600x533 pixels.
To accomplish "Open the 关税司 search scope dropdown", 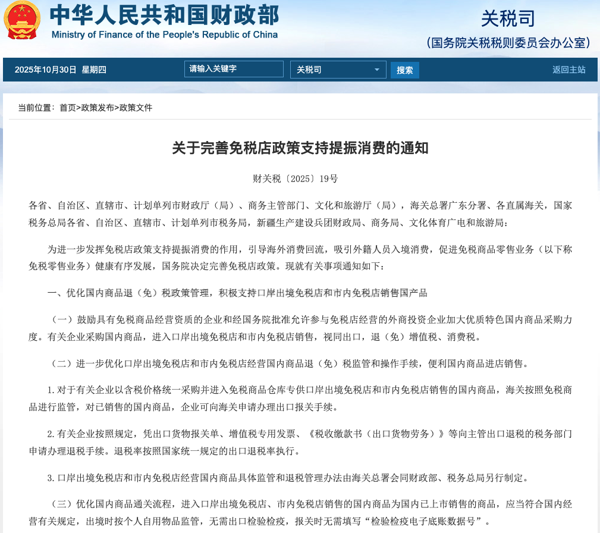I will 338,70.
